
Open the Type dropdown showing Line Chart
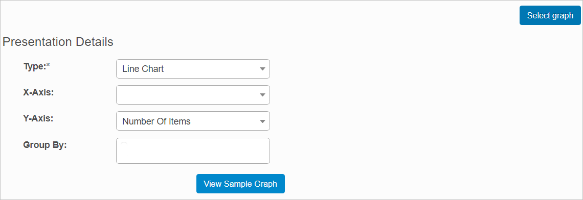pyautogui.click(x=193, y=69)
